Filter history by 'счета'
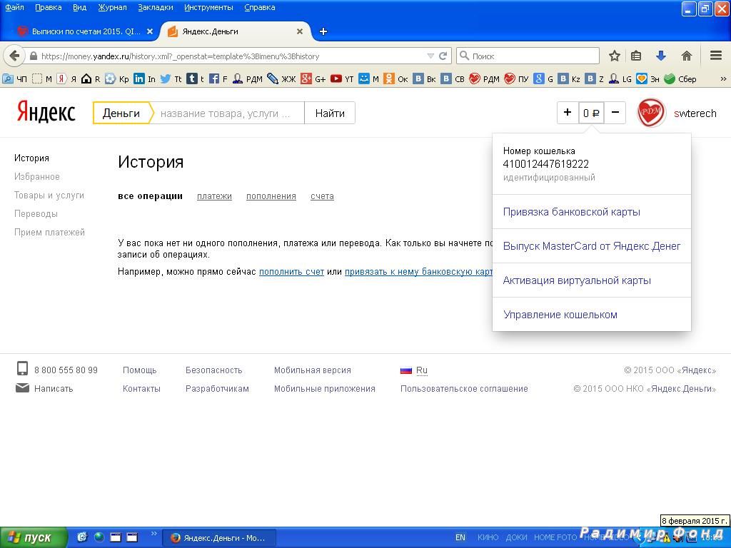Viewport: 731px width, 548px height. [x=322, y=196]
